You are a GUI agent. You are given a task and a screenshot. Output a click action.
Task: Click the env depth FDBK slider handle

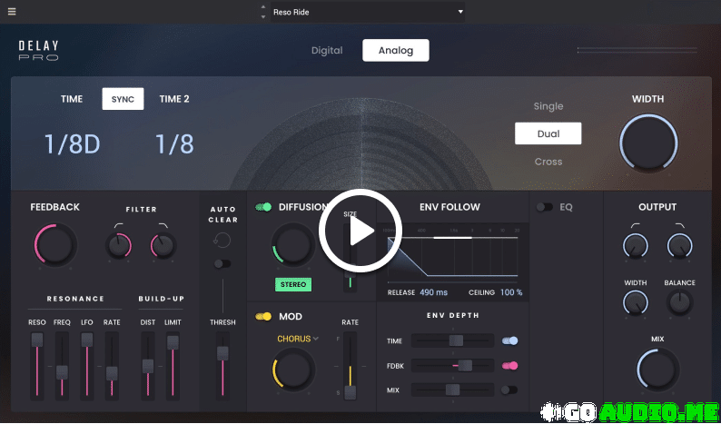click(x=465, y=366)
